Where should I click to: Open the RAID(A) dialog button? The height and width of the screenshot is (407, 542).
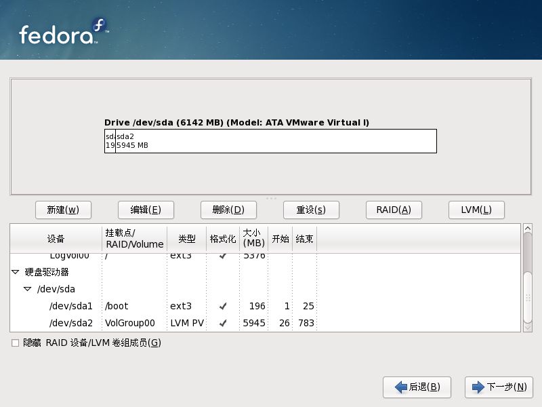[x=394, y=210]
